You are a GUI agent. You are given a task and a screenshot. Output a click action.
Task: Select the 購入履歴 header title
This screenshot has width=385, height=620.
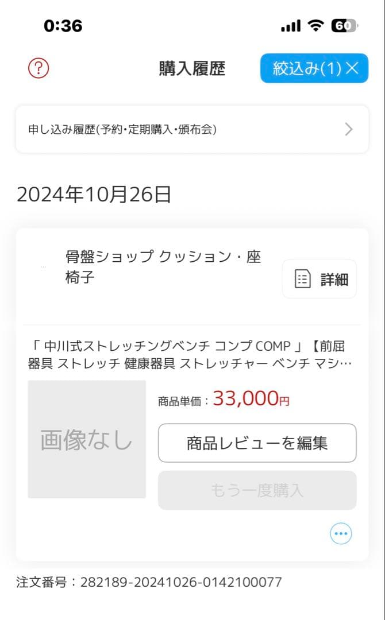point(192,68)
